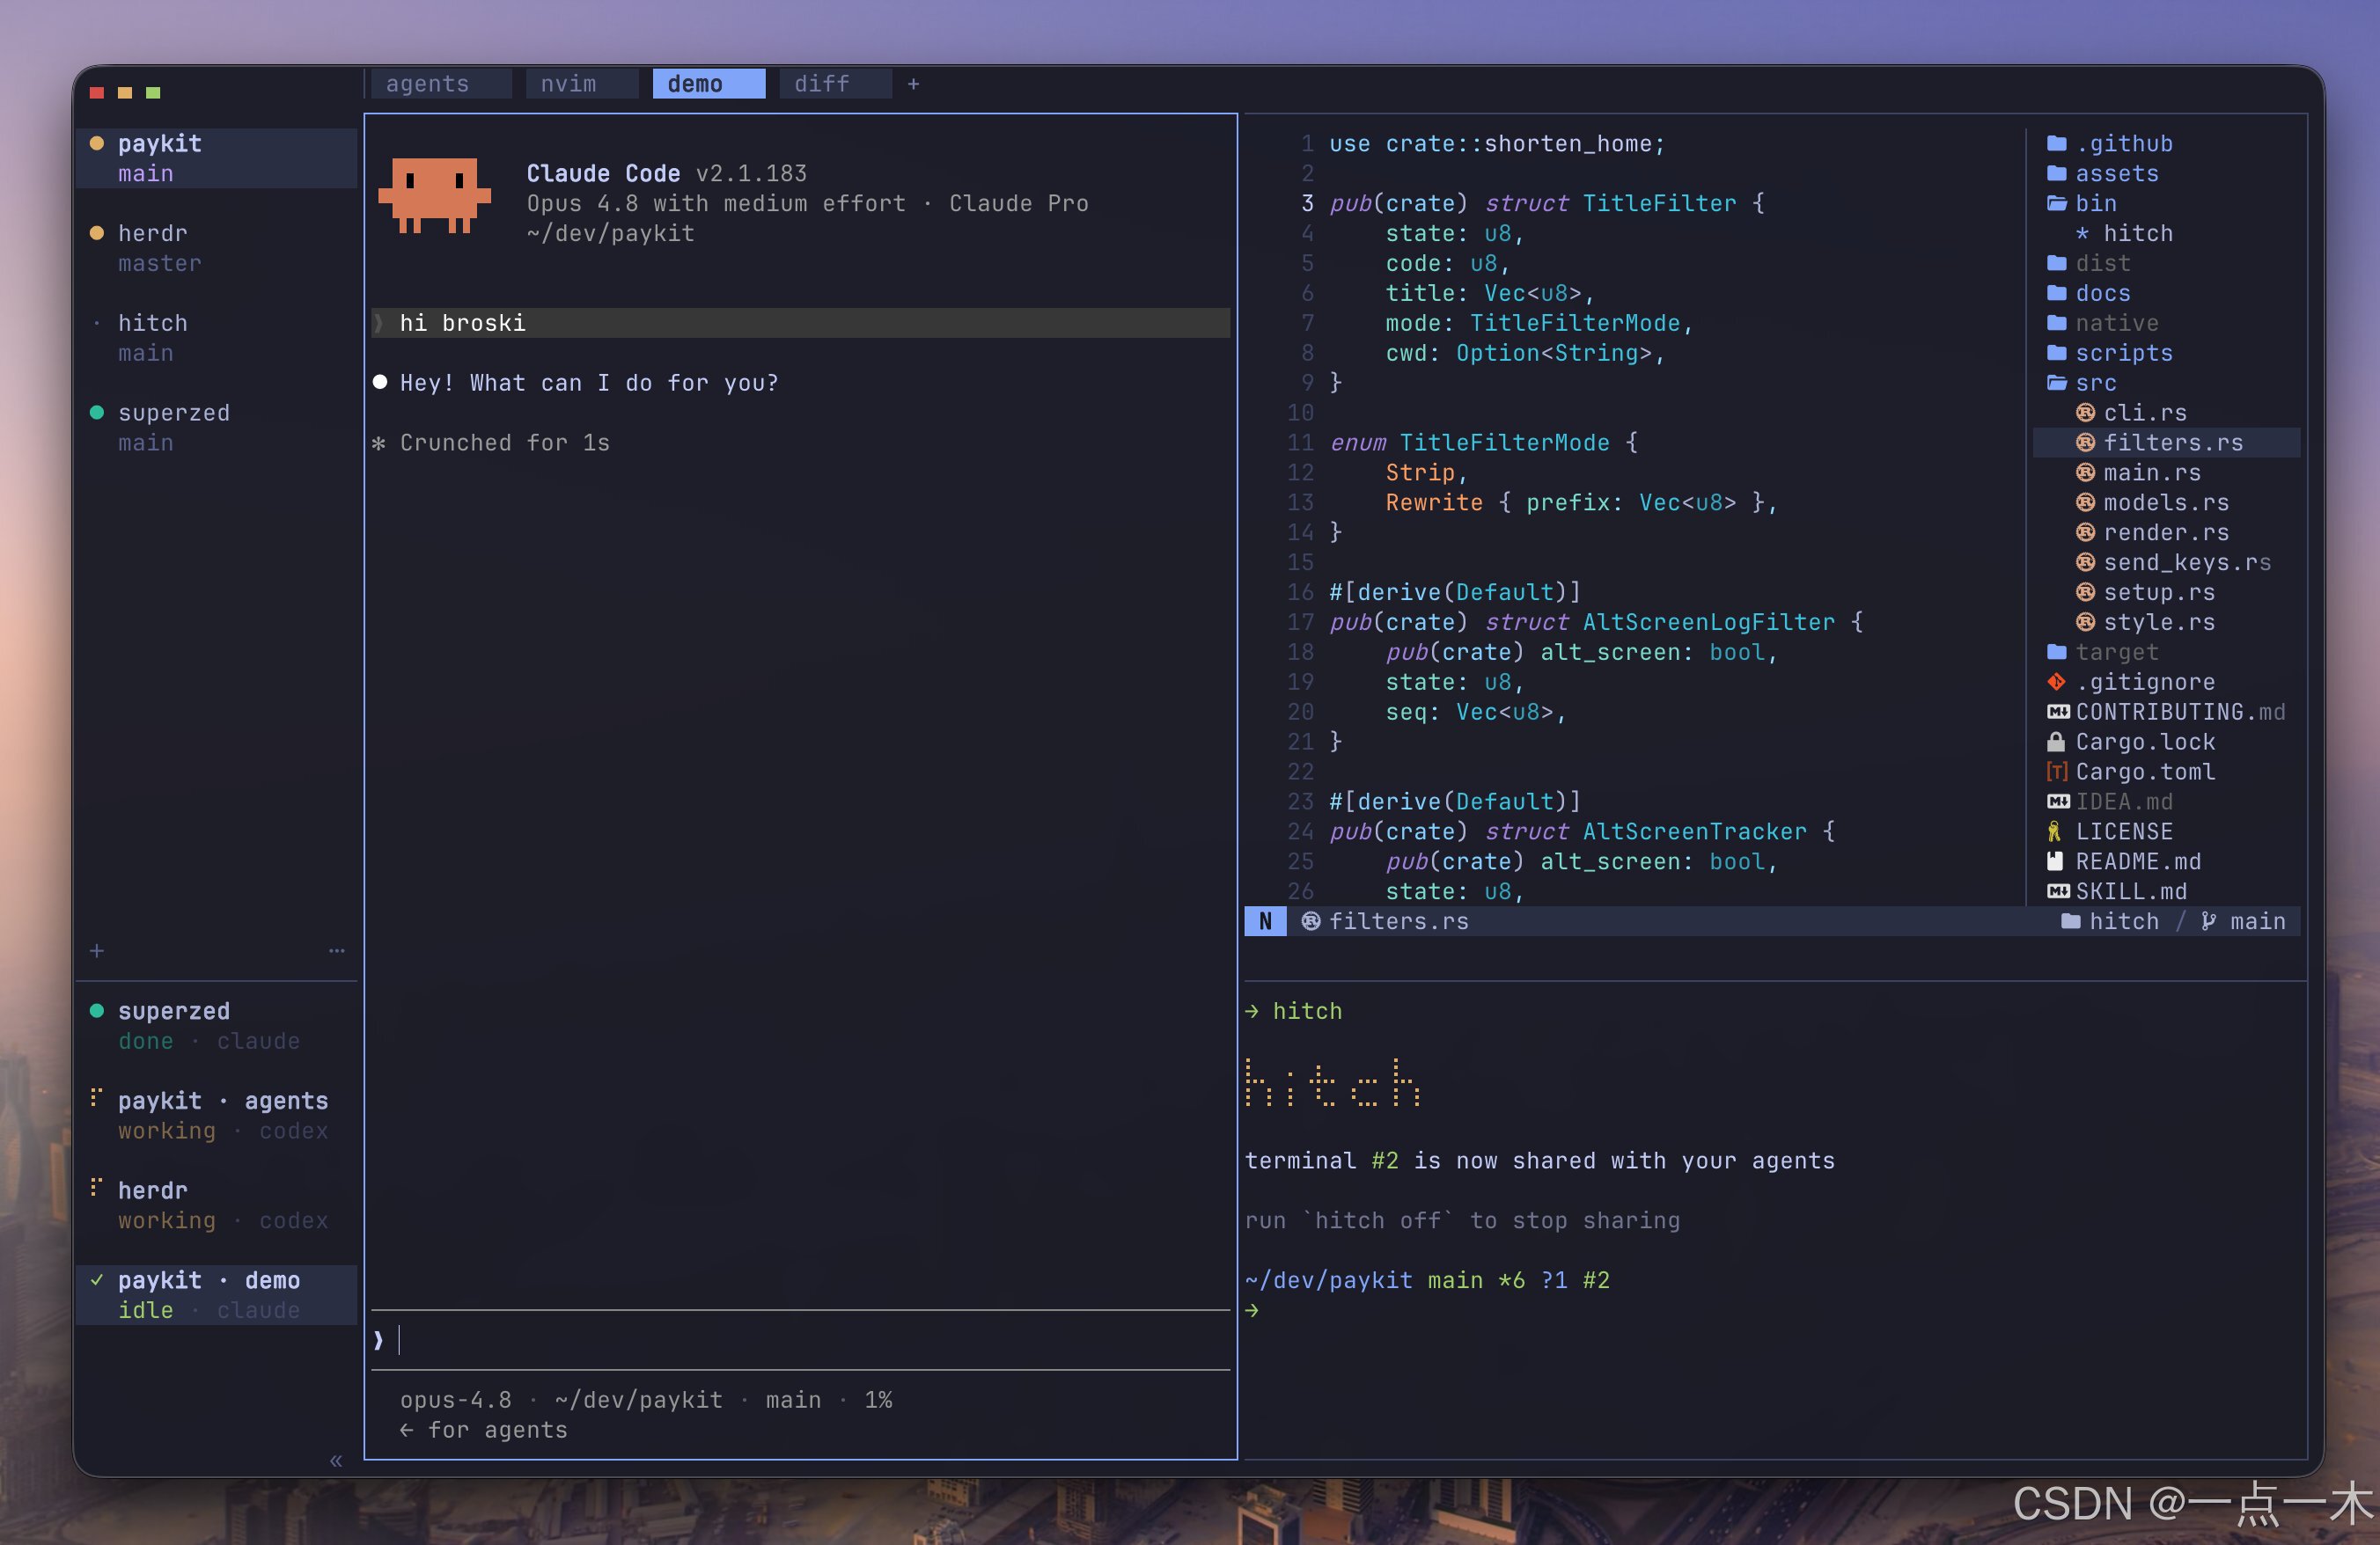Click markdown icon of SKILL.md
Viewport: 2380px width, 1545px height.
(2058, 891)
